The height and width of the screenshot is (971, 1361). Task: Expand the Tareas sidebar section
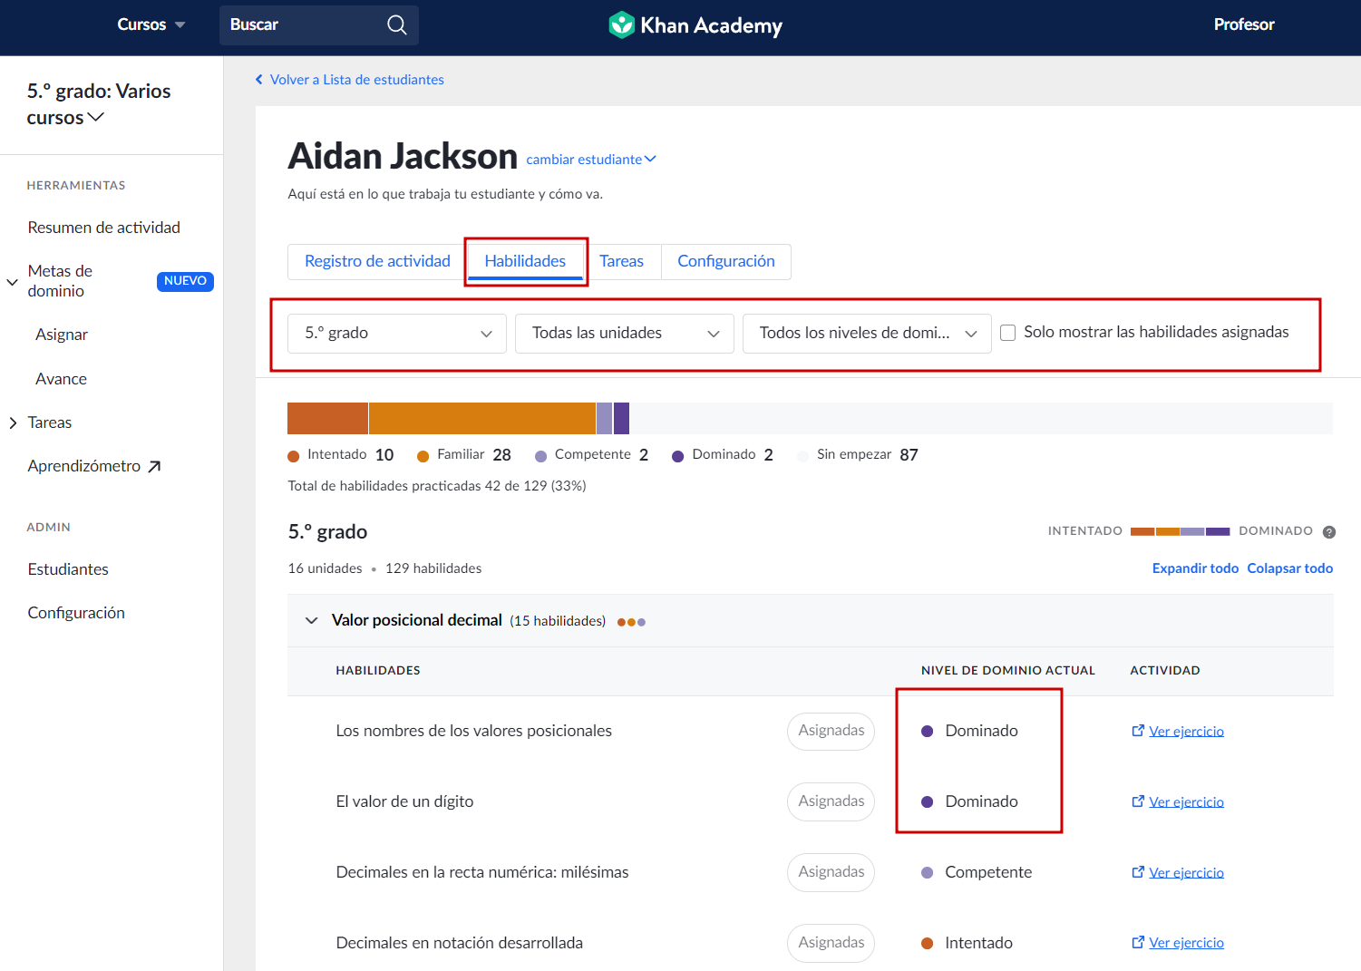click(x=13, y=422)
